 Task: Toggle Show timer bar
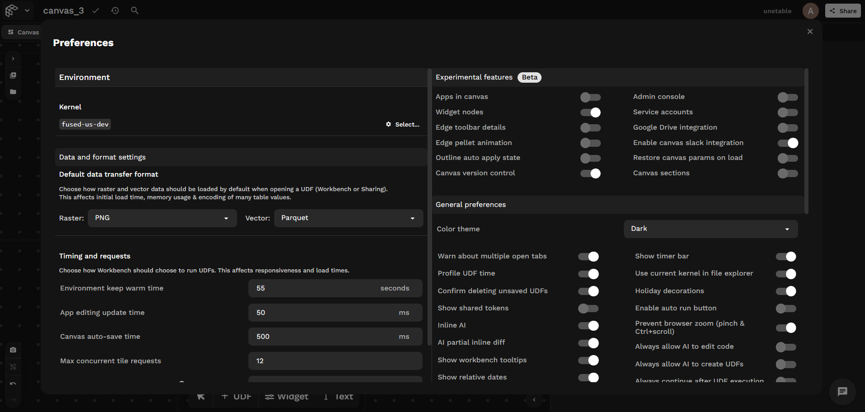(x=786, y=257)
